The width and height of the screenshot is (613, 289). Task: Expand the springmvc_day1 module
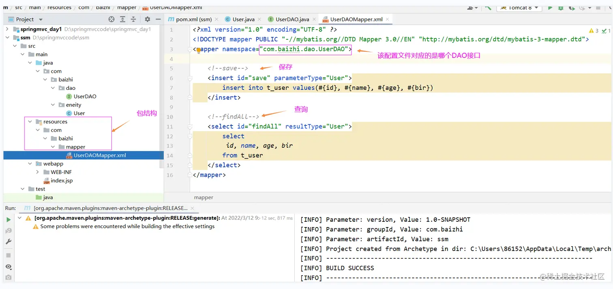pyautogui.click(x=7, y=29)
